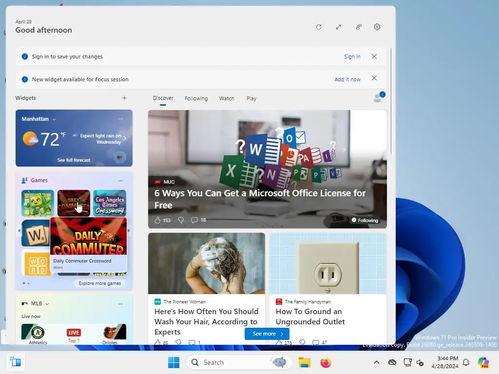
Task: Click the Orioles team logo
Action: (110, 332)
